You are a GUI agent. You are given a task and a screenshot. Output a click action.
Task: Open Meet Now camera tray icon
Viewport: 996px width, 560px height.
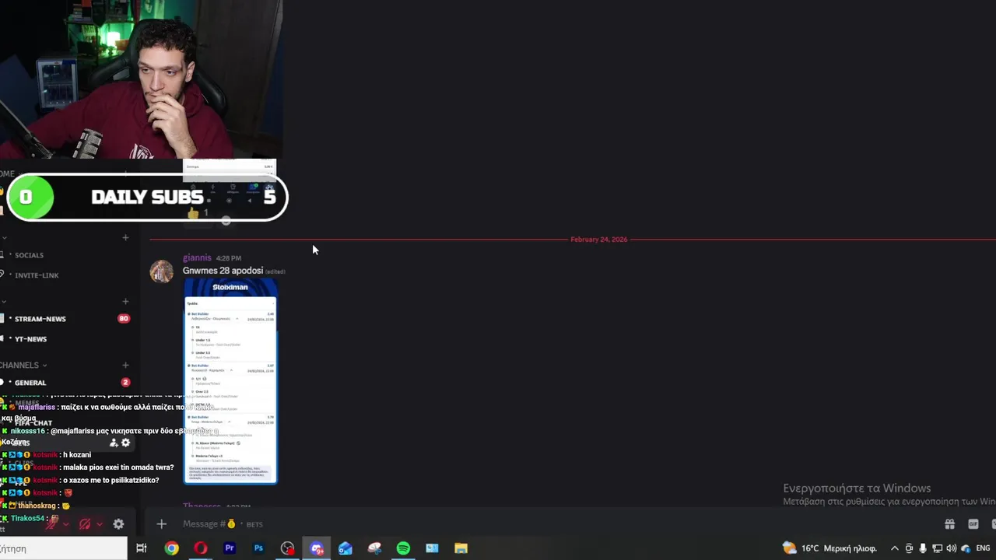click(x=909, y=548)
